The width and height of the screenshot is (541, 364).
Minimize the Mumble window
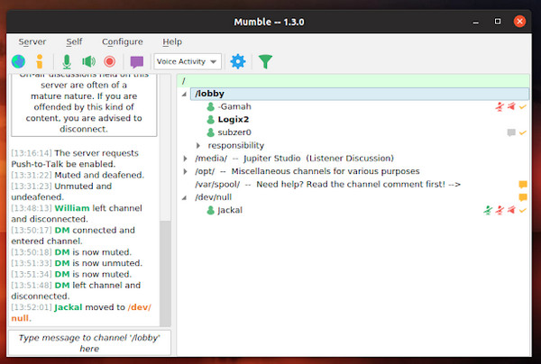pos(476,22)
